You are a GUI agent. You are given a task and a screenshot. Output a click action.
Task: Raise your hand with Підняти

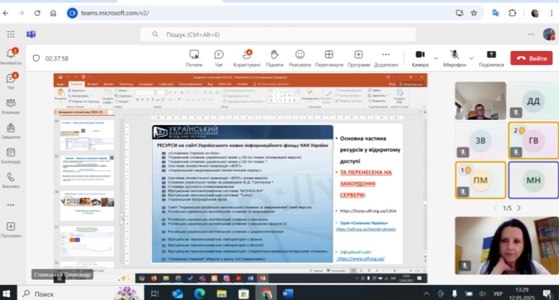[274, 57]
